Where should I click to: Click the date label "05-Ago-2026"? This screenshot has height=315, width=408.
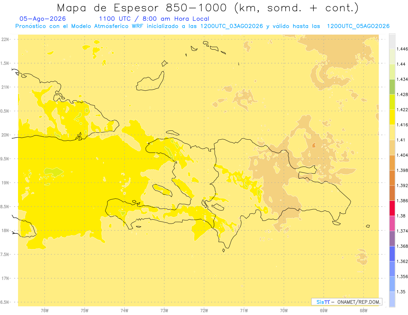(x=43, y=19)
